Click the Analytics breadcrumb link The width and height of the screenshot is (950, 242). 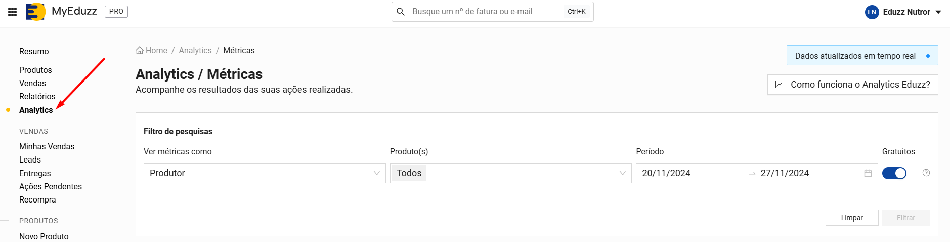coord(195,51)
